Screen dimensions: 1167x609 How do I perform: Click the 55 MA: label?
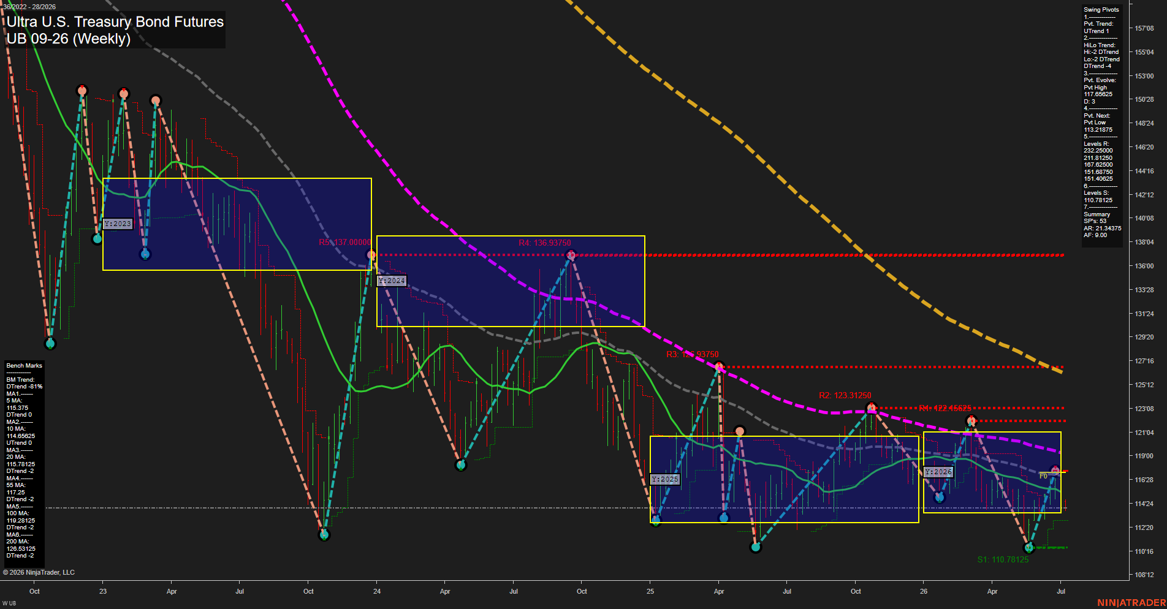point(16,485)
